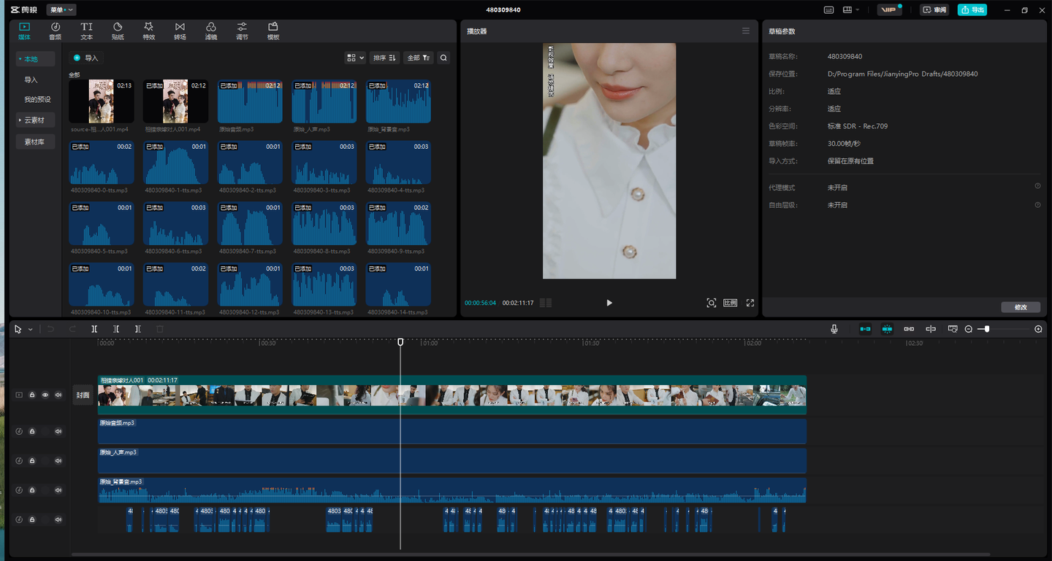Open the 音频 audio tab
This screenshot has height=561, width=1052.
tap(56, 31)
